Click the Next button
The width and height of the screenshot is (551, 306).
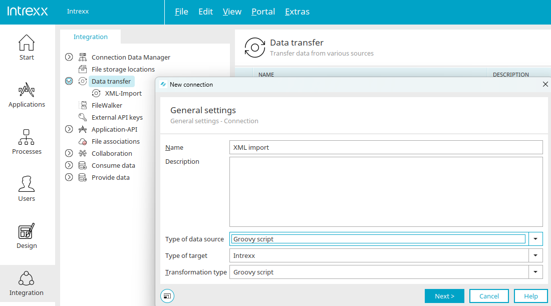tap(444, 296)
